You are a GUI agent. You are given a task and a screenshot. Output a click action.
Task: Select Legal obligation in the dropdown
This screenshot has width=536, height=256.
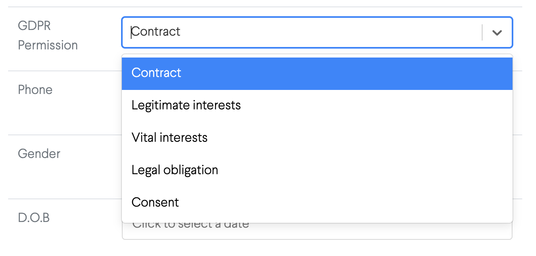pyautogui.click(x=317, y=171)
